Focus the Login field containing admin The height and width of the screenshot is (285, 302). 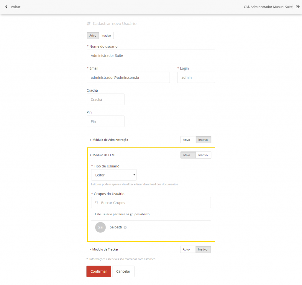[196, 77]
